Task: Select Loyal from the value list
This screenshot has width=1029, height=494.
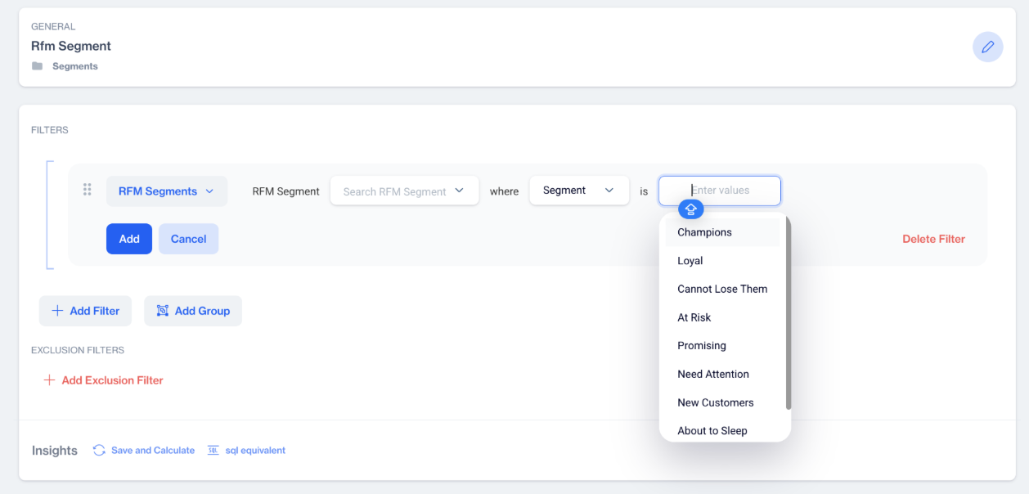Action: pos(723,261)
